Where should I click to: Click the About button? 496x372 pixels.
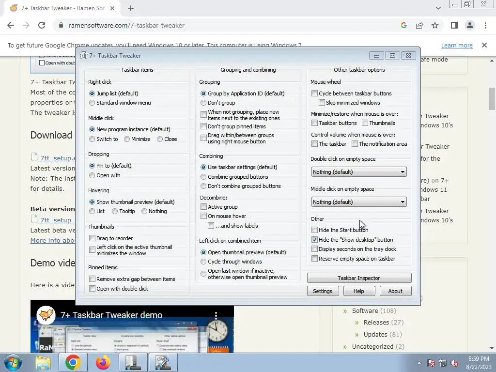click(395, 291)
